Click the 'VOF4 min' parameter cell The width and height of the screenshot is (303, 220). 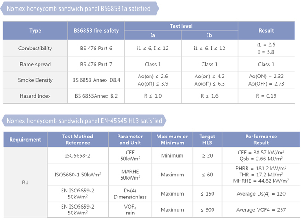[x=130, y=210]
